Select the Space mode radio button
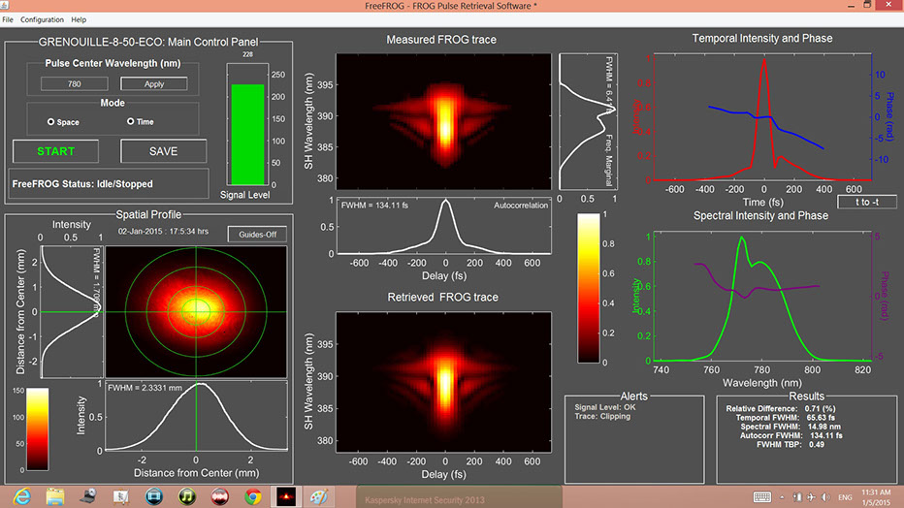Image resolution: width=904 pixels, height=508 pixels. [x=50, y=122]
